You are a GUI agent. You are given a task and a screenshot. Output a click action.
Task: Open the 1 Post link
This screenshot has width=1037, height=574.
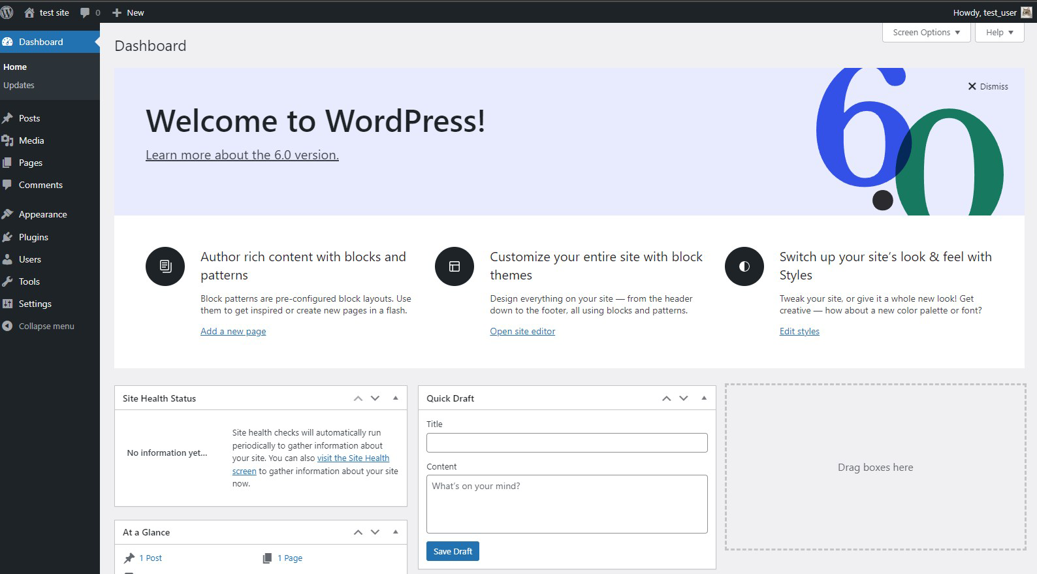150,558
